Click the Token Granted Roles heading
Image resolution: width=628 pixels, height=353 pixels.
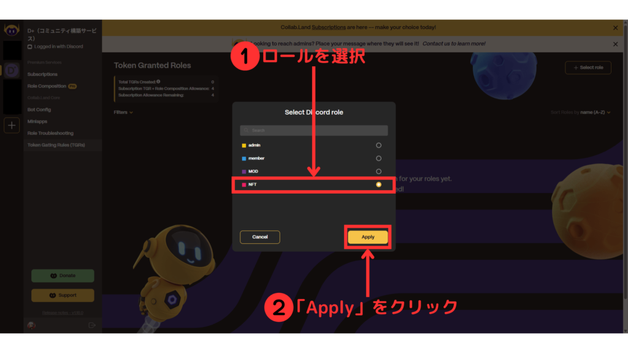(x=152, y=65)
